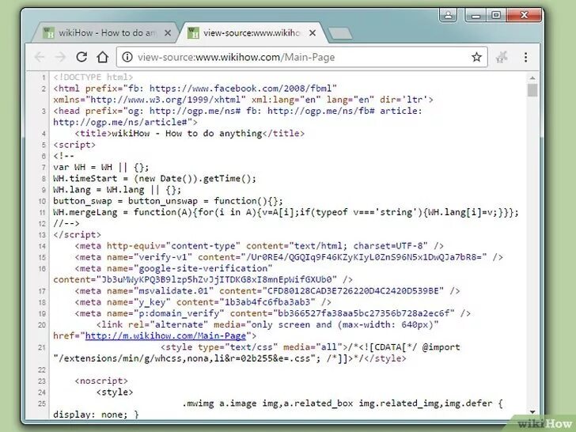Click the WH.lang = WH.lang || {}; source line
576x432 pixels.
point(117,190)
